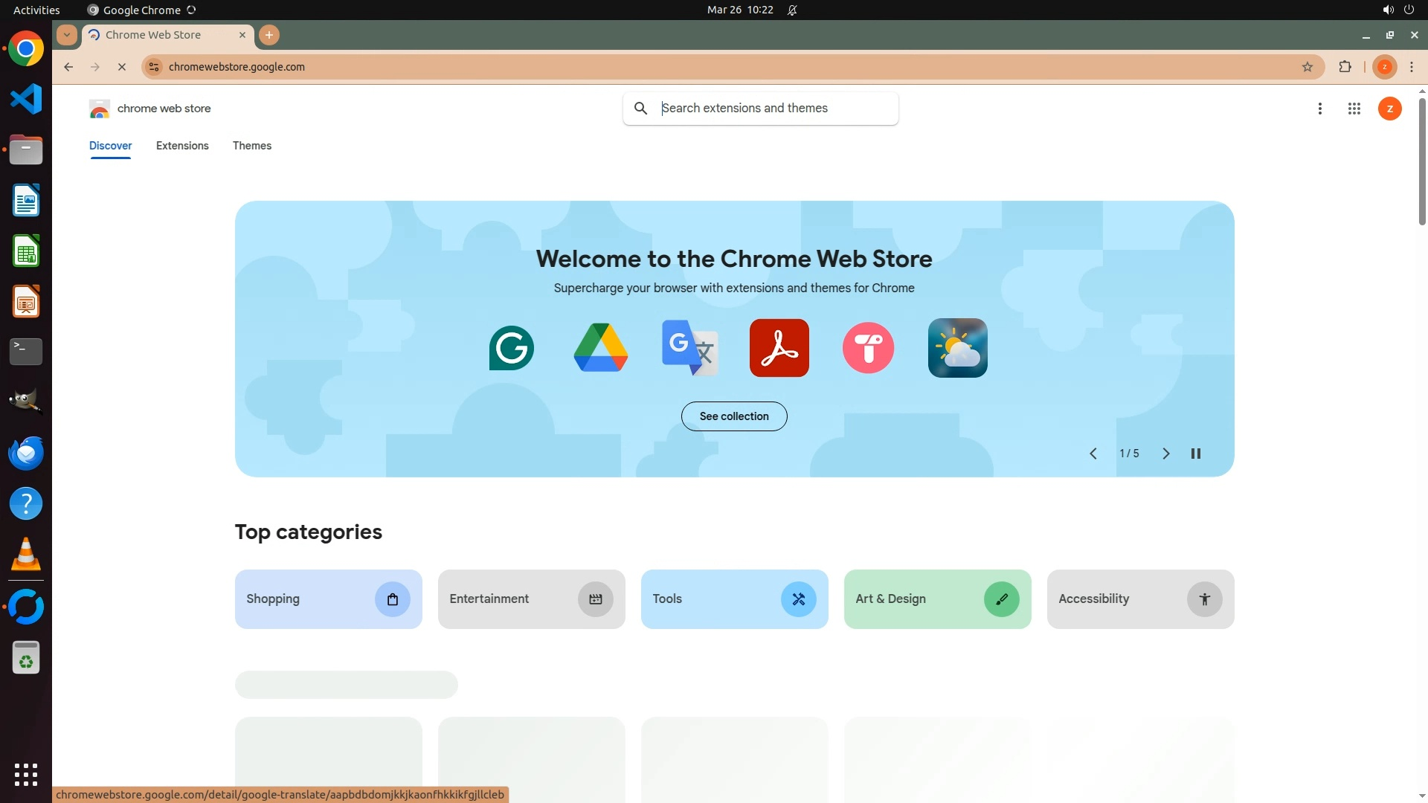
Task: Open the tab search dropdown arrow
Action: coord(67,35)
